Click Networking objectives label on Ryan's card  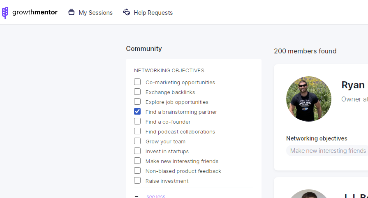click(317, 138)
